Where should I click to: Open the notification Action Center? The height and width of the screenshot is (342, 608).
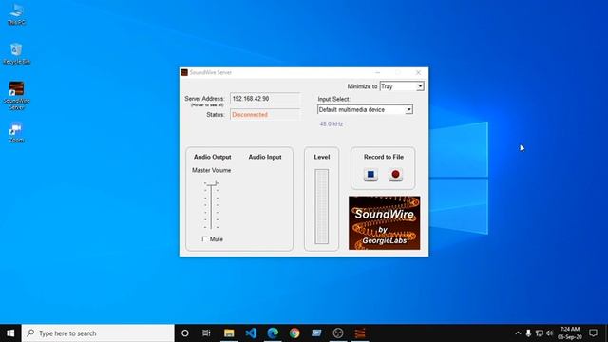593,333
